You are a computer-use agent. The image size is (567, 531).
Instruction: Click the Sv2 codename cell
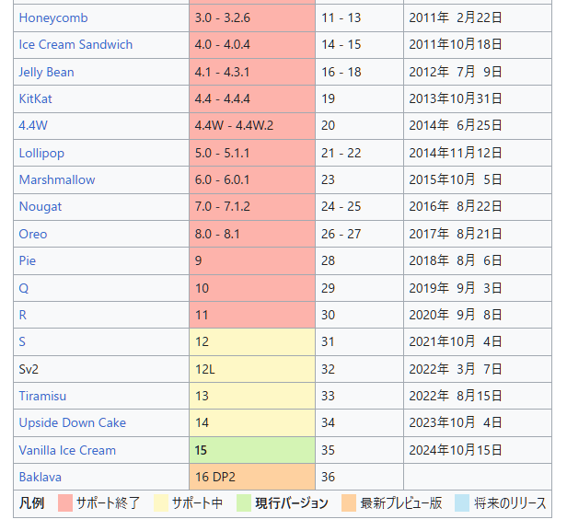tap(101, 369)
